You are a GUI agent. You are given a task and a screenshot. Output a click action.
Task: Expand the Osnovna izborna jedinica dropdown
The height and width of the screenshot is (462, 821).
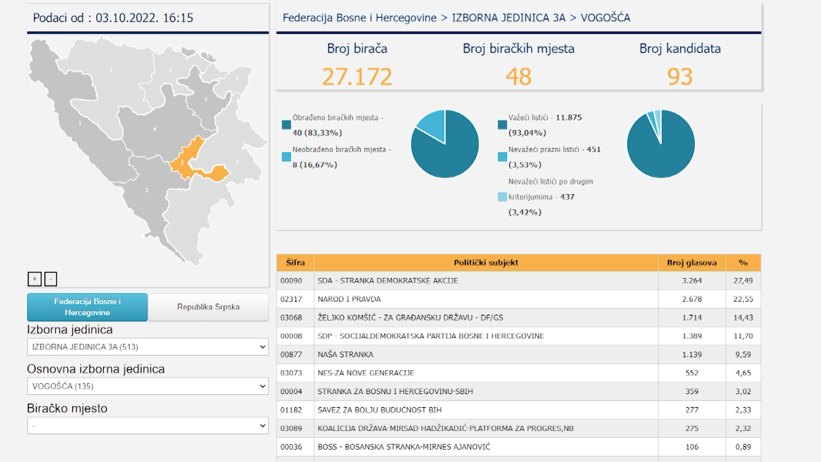coord(148,386)
